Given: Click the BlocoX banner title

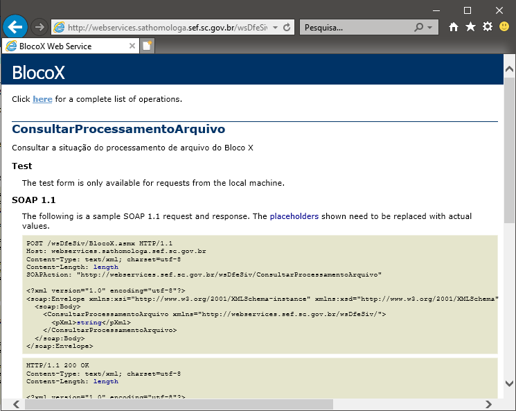Looking at the screenshot, I should (39, 72).
